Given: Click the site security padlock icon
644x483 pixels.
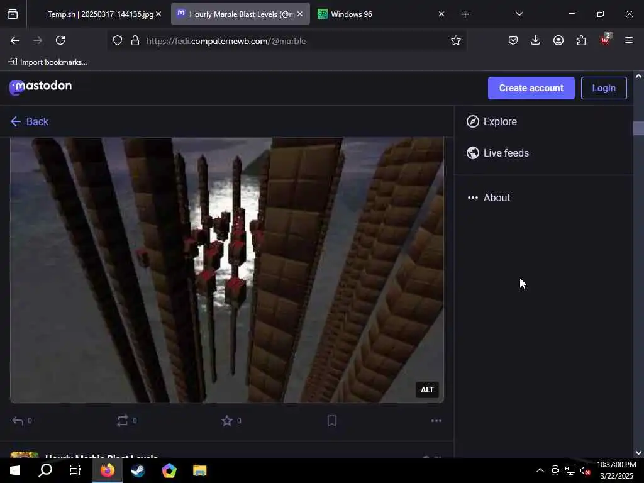Looking at the screenshot, I should [x=135, y=41].
